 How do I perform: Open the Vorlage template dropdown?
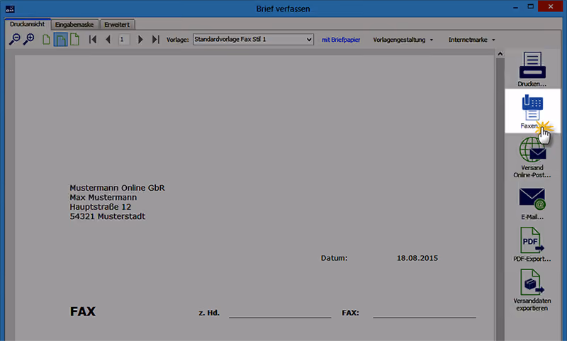[253, 39]
